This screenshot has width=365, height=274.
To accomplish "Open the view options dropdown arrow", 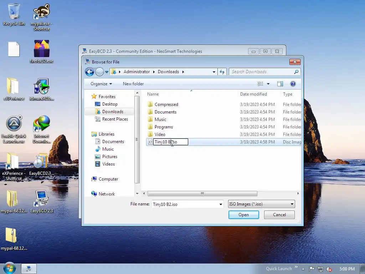I will [268, 83].
